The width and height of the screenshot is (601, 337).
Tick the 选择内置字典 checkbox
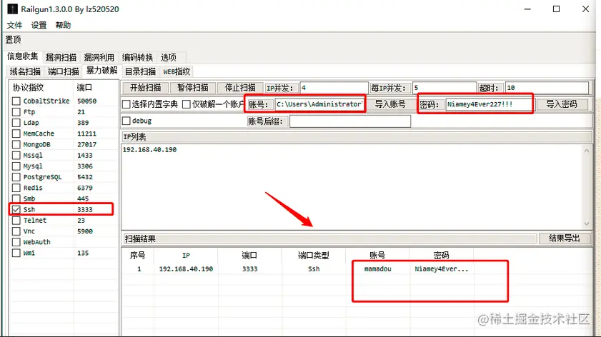tap(126, 104)
